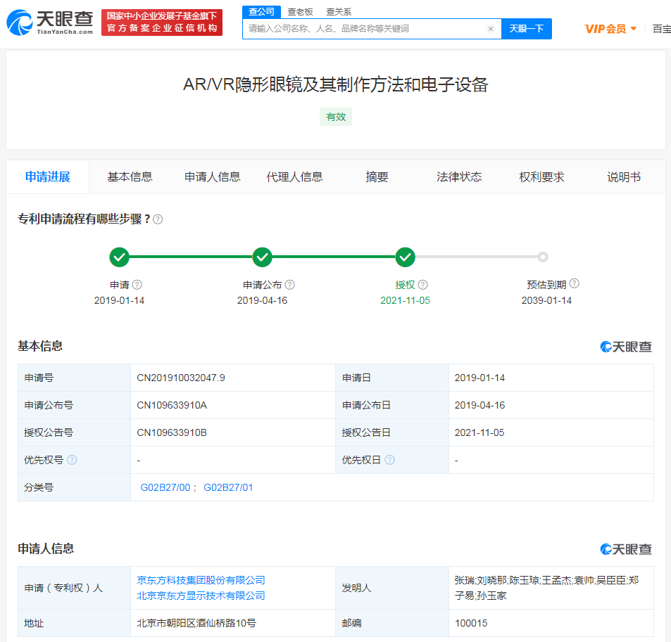Screen dimensions: 671x642
Task: Select the green 授权 checkmark step
Action: coord(405,257)
